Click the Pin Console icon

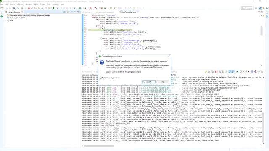tap(237, 72)
